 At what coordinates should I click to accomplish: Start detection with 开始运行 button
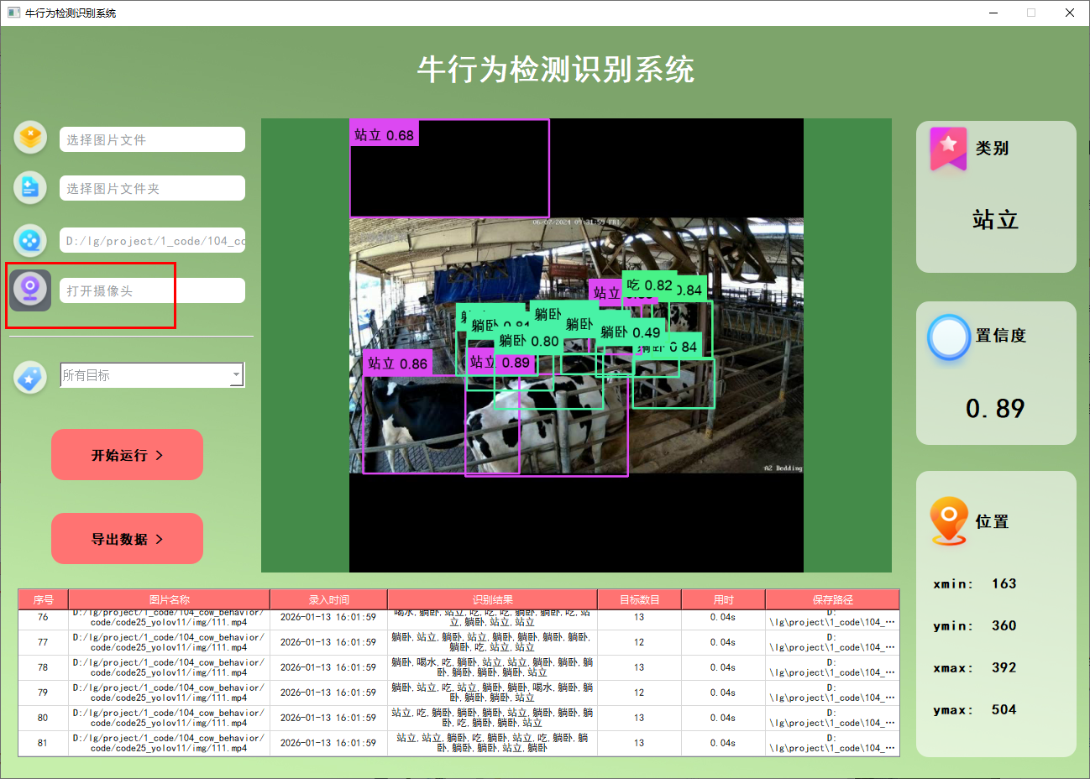[127, 455]
